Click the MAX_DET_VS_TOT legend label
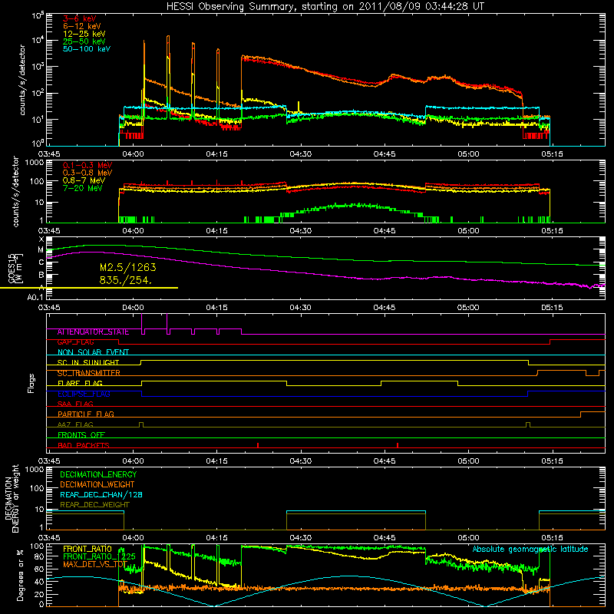This screenshot has width=614, height=614. tap(95, 564)
